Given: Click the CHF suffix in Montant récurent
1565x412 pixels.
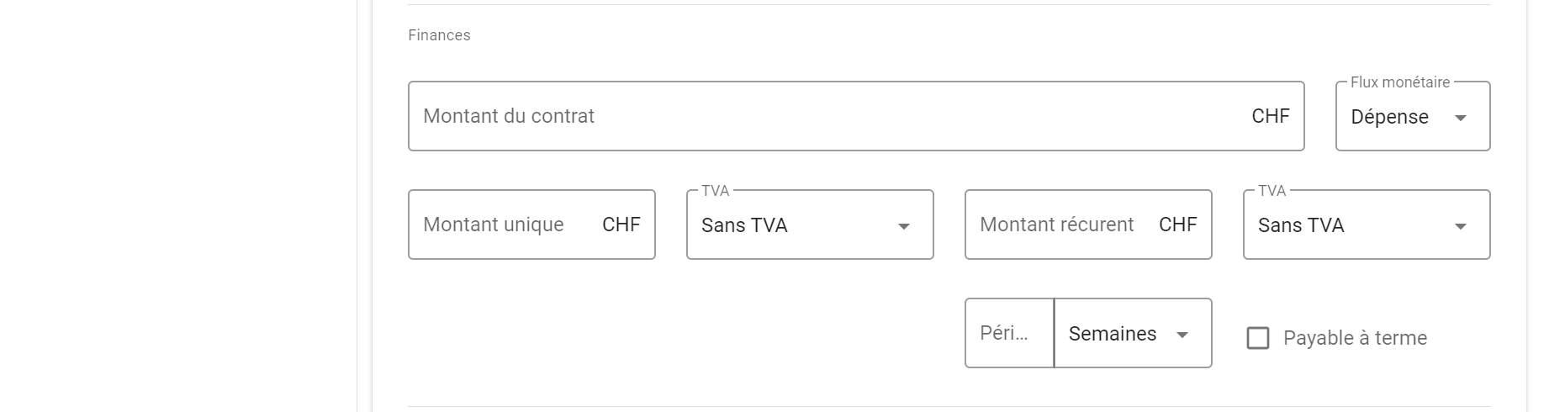Looking at the screenshot, I should pos(1177,224).
